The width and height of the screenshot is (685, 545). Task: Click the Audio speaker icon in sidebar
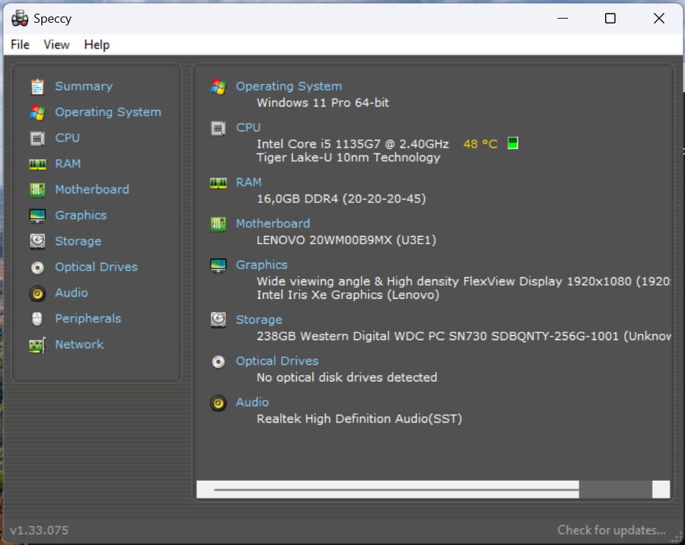tap(38, 293)
